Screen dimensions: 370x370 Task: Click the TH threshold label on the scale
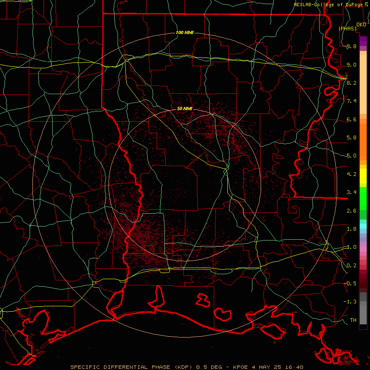coord(353,320)
